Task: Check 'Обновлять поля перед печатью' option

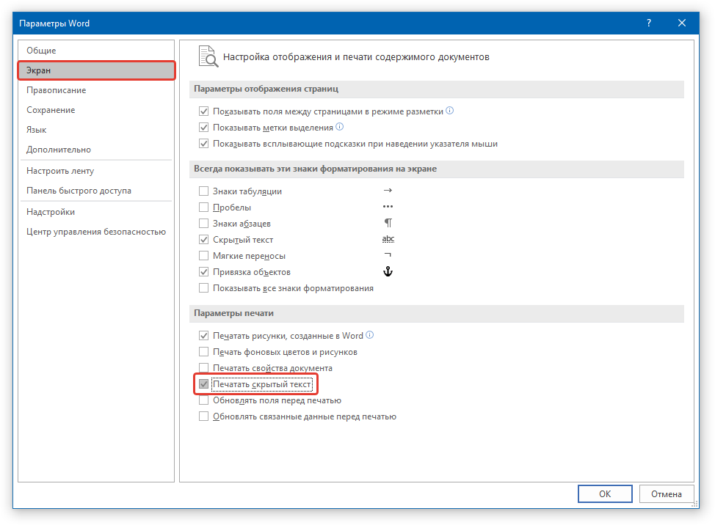Action: tap(204, 400)
